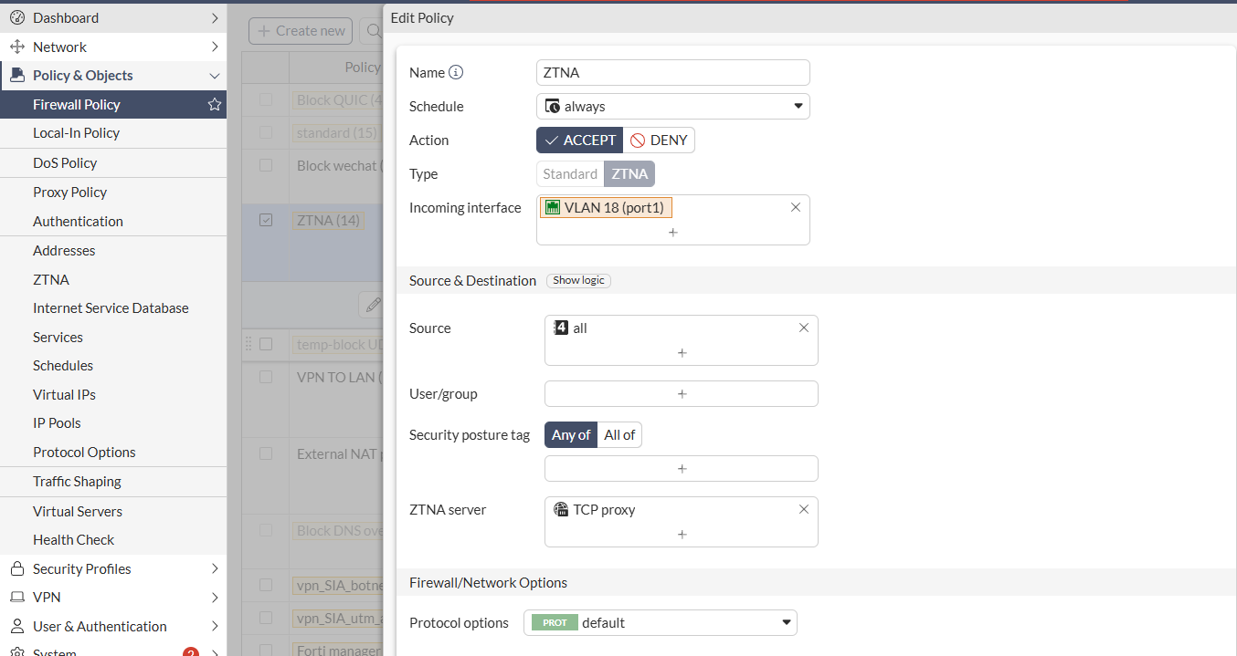Open Virtual Servers
Screen dimensions: 1237x656
click(x=113, y=511)
